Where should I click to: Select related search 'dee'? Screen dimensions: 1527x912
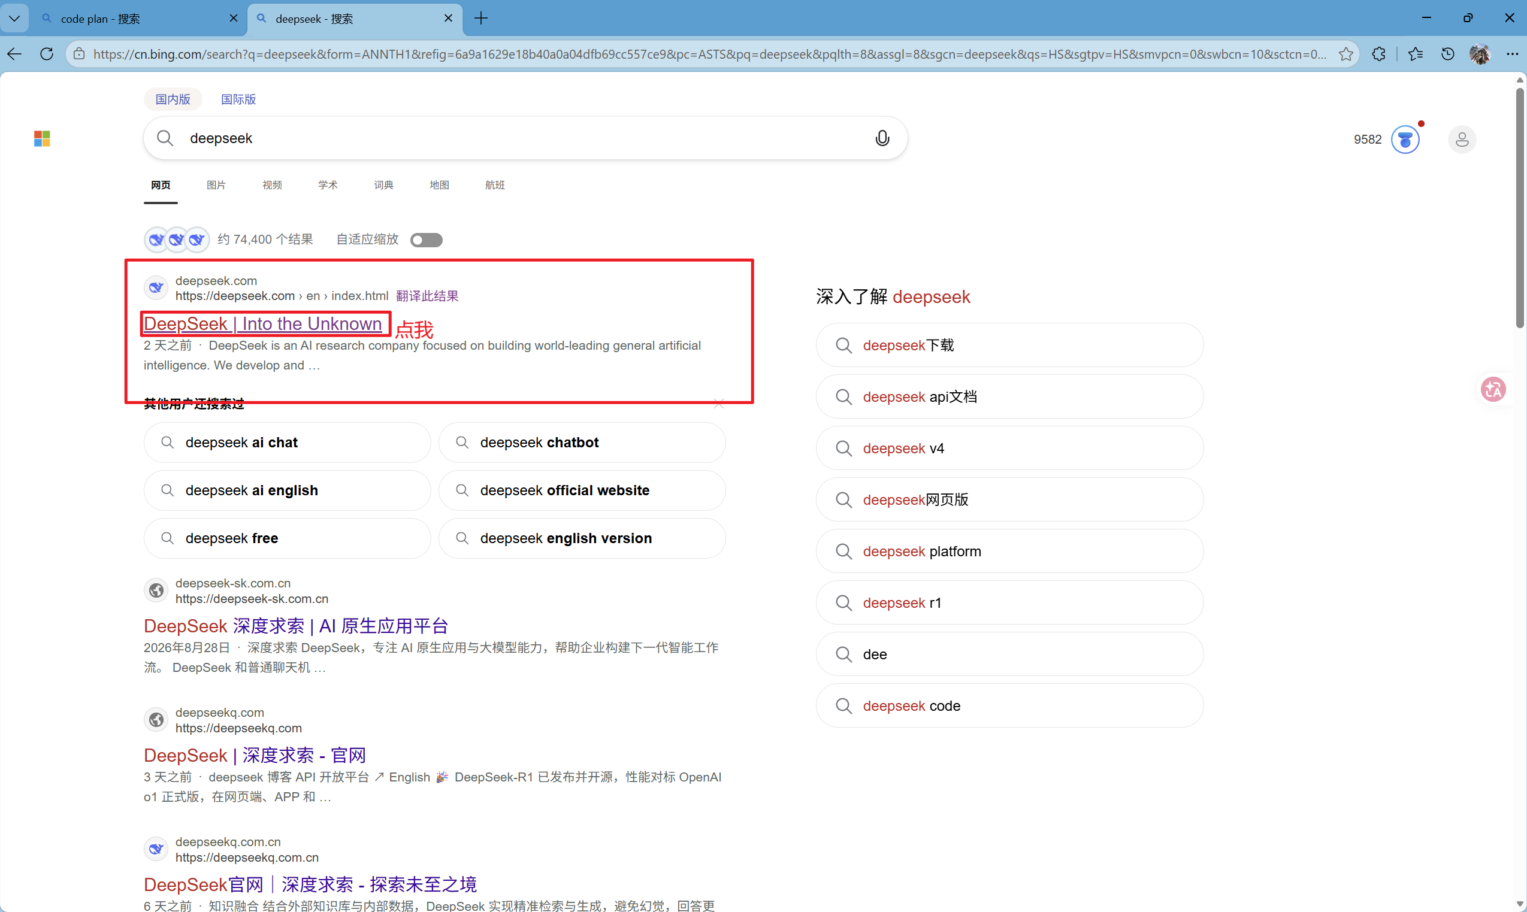[x=1009, y=655]
